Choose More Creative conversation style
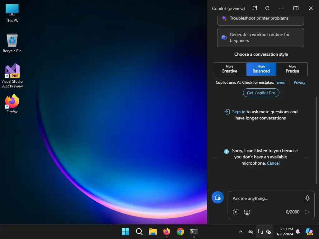Viewport: 319px width, 239px height. tap(230, 69)
